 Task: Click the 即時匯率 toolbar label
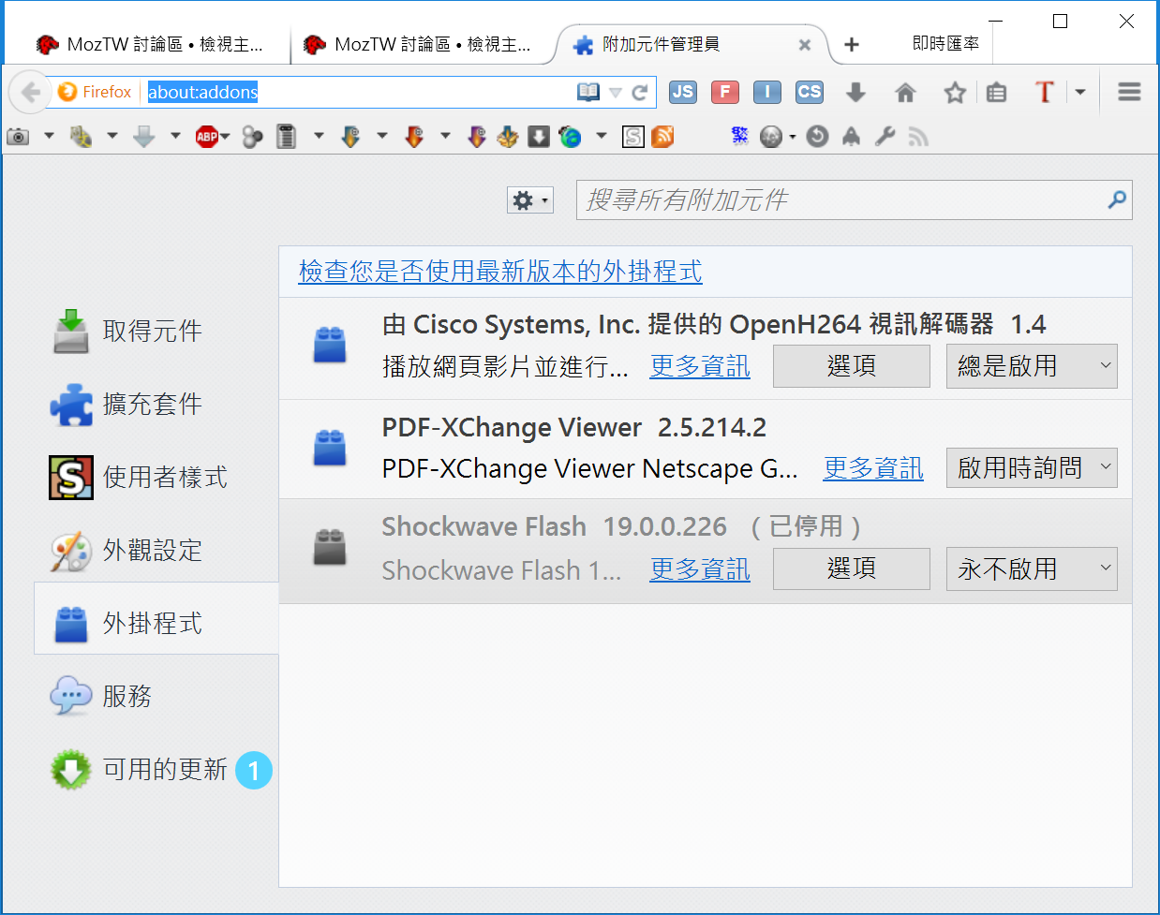[946, 43]
